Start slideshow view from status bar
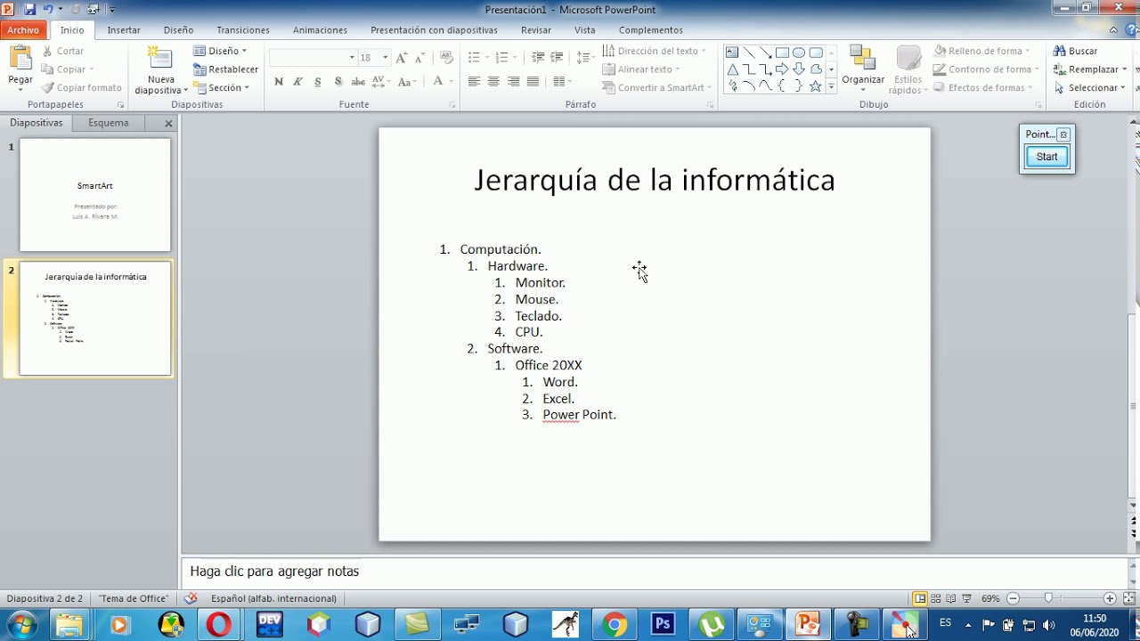This screenshot has width=1140, height=641. coord(966,599)
